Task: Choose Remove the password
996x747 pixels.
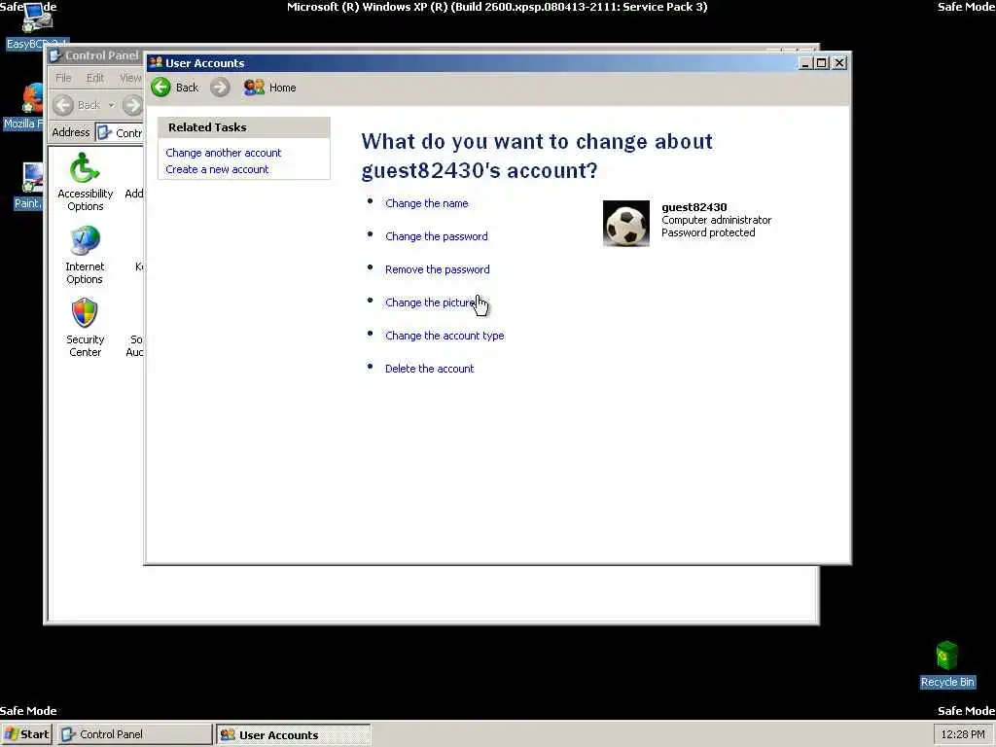Action: 437,269
